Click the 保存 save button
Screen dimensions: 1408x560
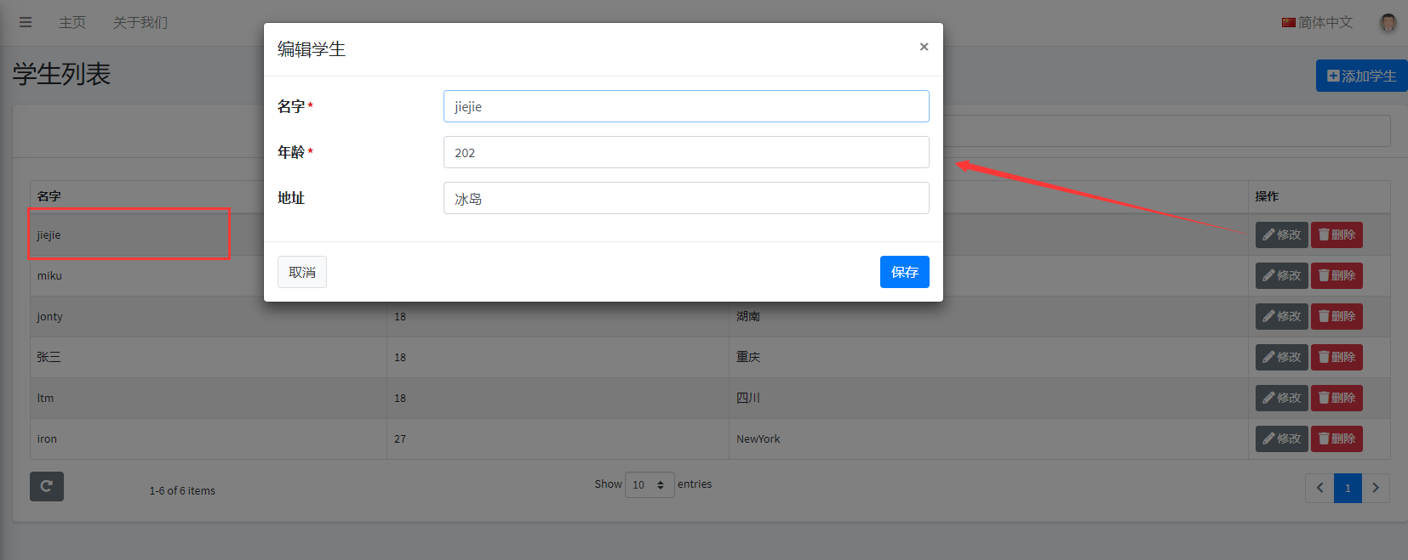(904, 272)
